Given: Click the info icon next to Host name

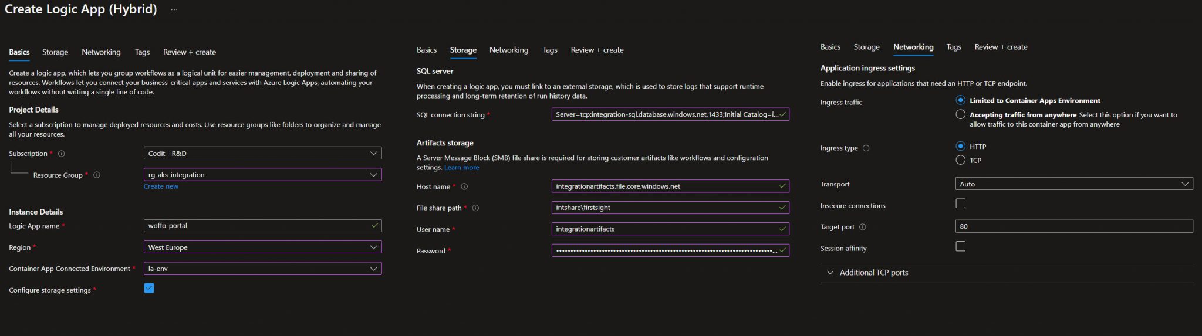Looking at the screenshot, I should pos(464,186).
